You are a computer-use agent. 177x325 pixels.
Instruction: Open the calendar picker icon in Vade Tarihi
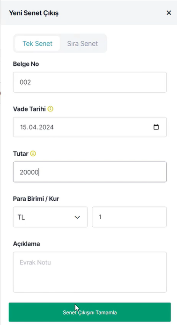(156, 127)
